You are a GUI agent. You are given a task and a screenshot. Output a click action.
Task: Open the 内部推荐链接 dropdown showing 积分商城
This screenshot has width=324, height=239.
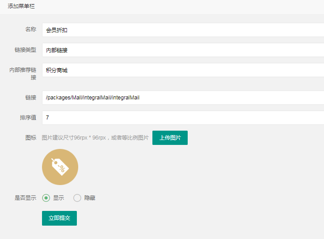pos(183,70)
